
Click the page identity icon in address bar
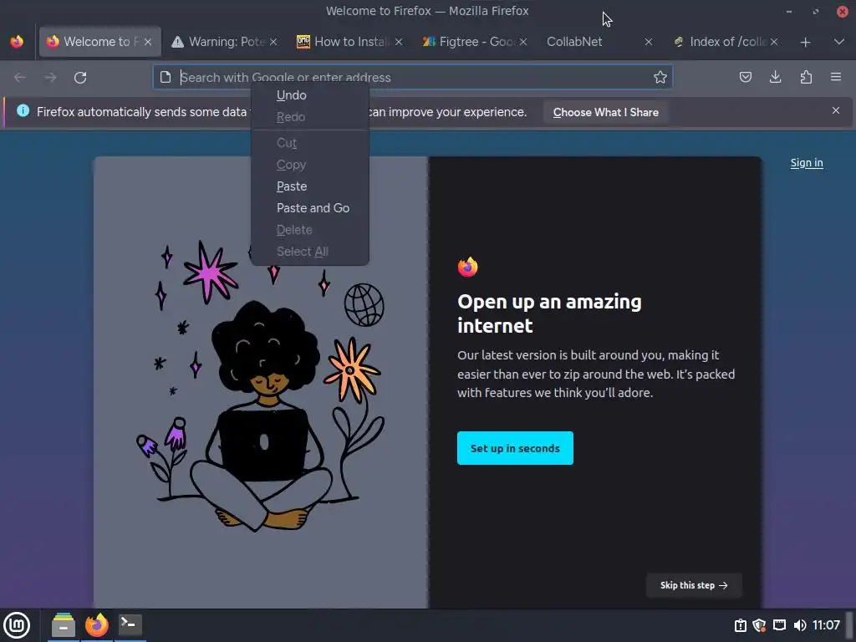tap(166, 77)
